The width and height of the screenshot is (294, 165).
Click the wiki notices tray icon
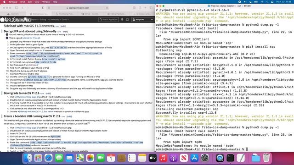[x=127, y=19]
